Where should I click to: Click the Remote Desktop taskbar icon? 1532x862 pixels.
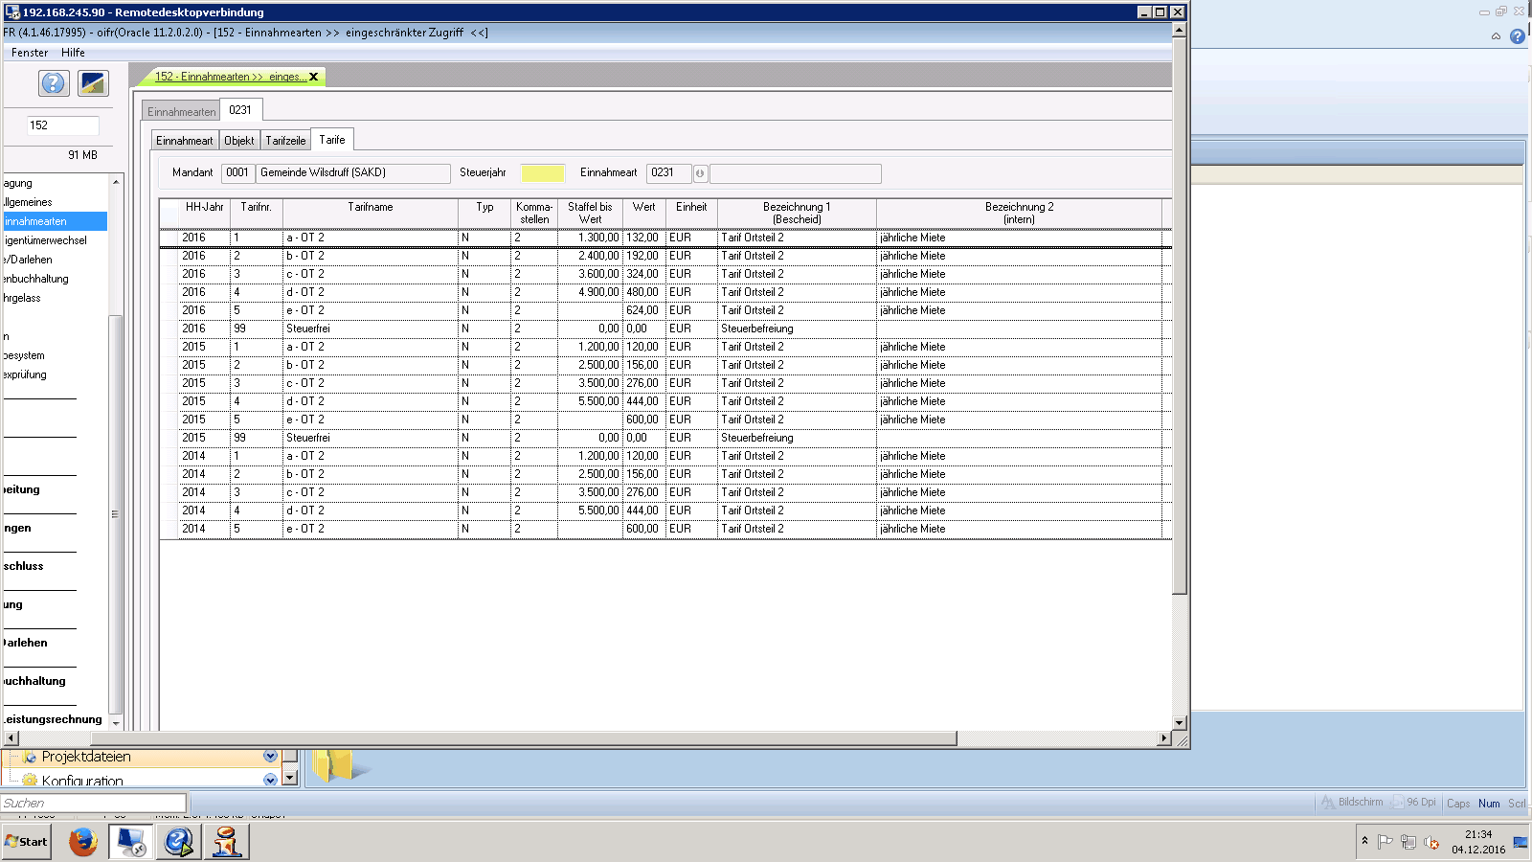click(x=130, y=842)
